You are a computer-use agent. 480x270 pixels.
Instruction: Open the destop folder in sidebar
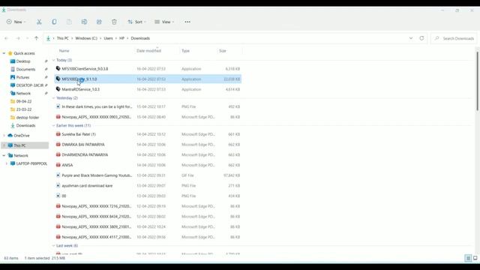click(27, 117)
